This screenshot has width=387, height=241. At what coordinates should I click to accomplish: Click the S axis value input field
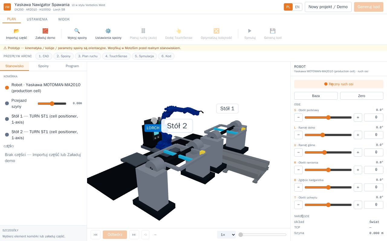tap(374, 117)
